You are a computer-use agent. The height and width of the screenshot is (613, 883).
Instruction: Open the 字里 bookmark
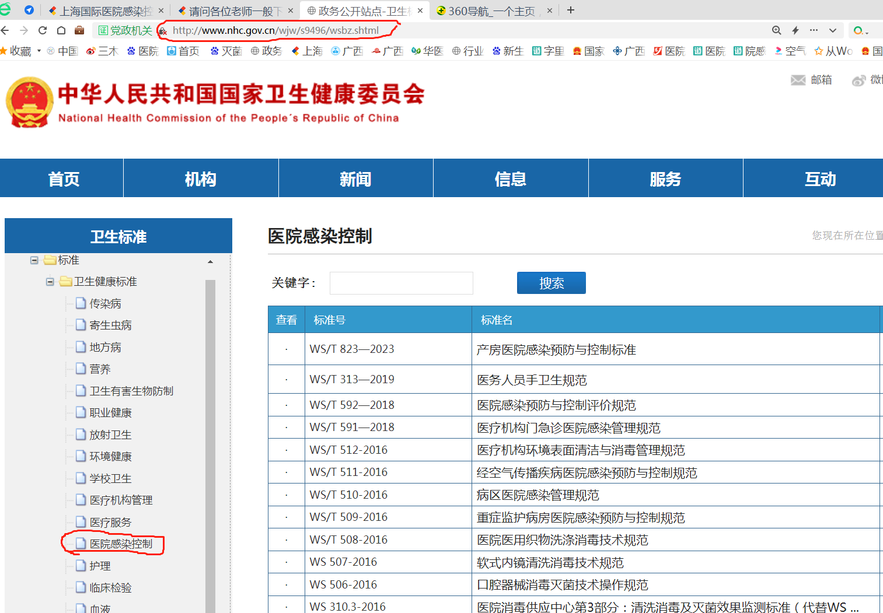click(x=548, y=51)
